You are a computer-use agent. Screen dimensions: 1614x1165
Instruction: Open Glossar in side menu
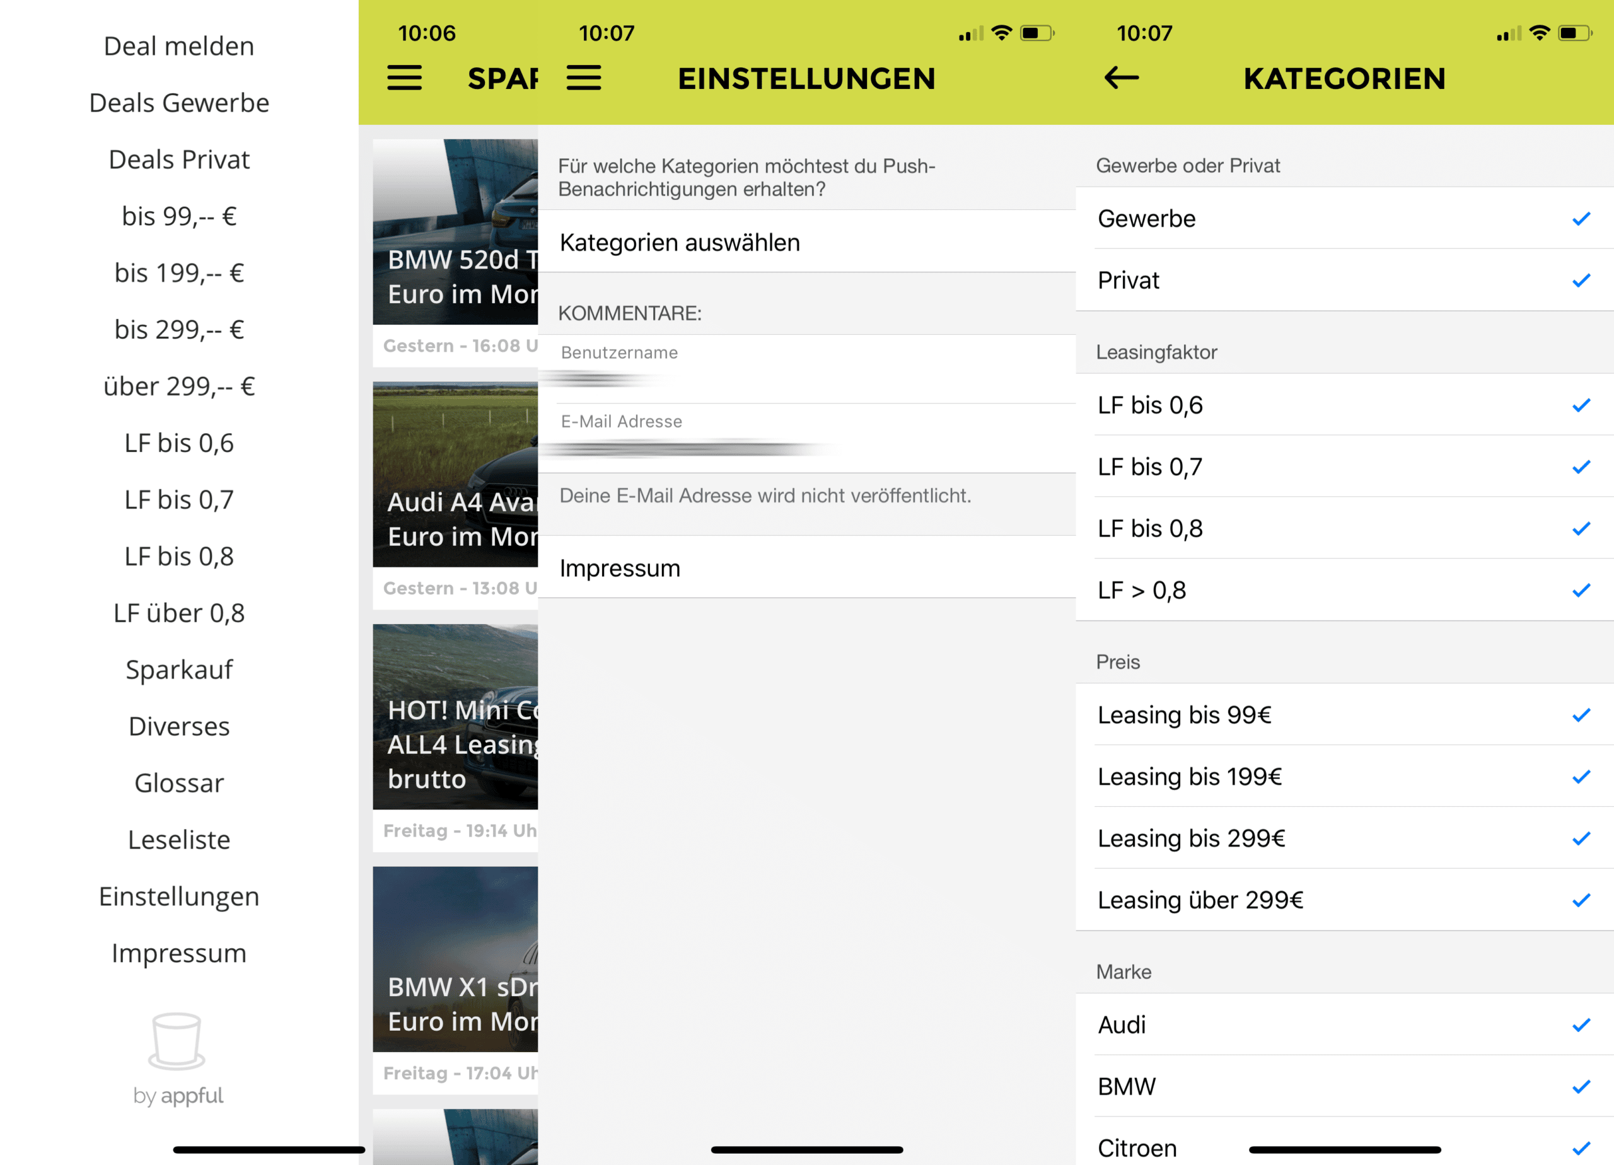179,784
